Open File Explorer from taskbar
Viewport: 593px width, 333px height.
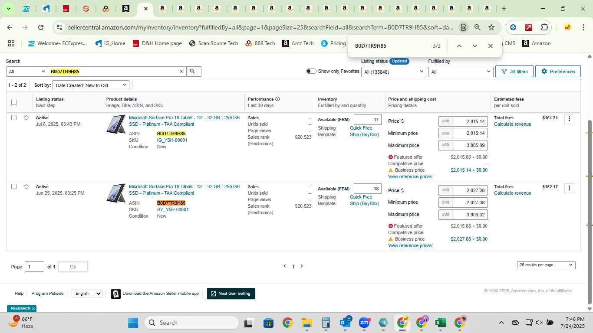pyautogui.click(x=307, y=323)
